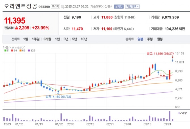Click the current price 11,395
This screenshot has width=190, height=129.
tap(15, 20)
